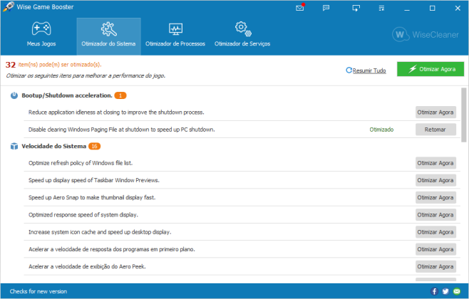Optimize 'programas em primeiro plano' item

pyautogui.click(x=435, y=249)
